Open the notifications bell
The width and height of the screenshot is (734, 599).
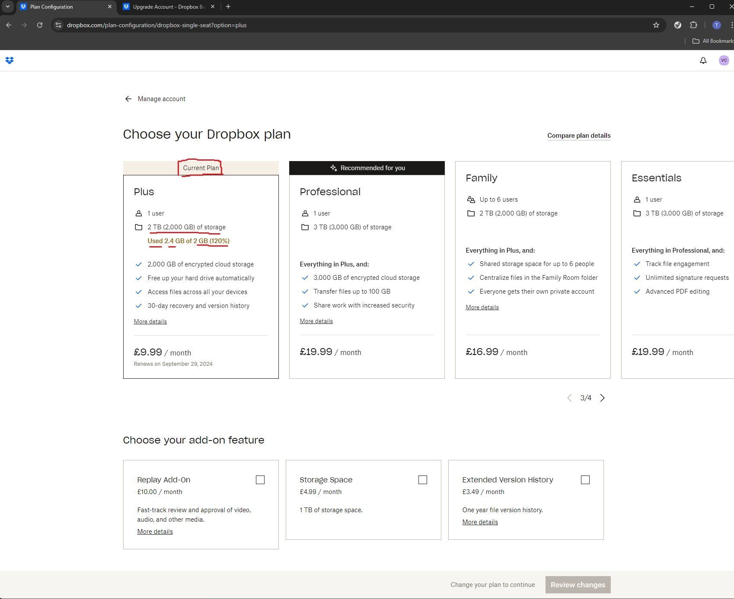(703, 60)
